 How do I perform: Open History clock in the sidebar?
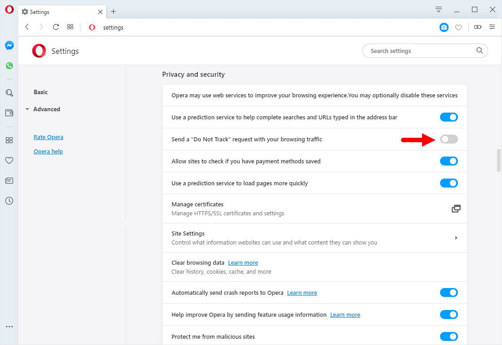point(9,201)
